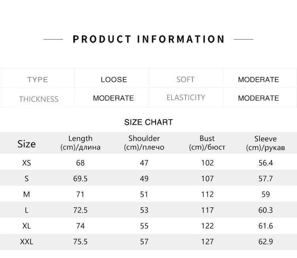This screenshot has width=297, height=258.
Task: Select the XXL size row label
Action: (x=27, y=241)
